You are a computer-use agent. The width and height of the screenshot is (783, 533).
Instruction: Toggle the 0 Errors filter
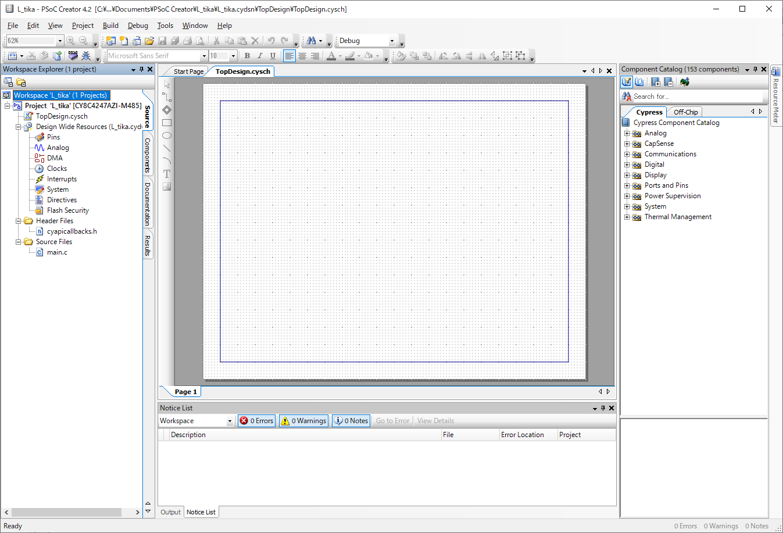256,421
